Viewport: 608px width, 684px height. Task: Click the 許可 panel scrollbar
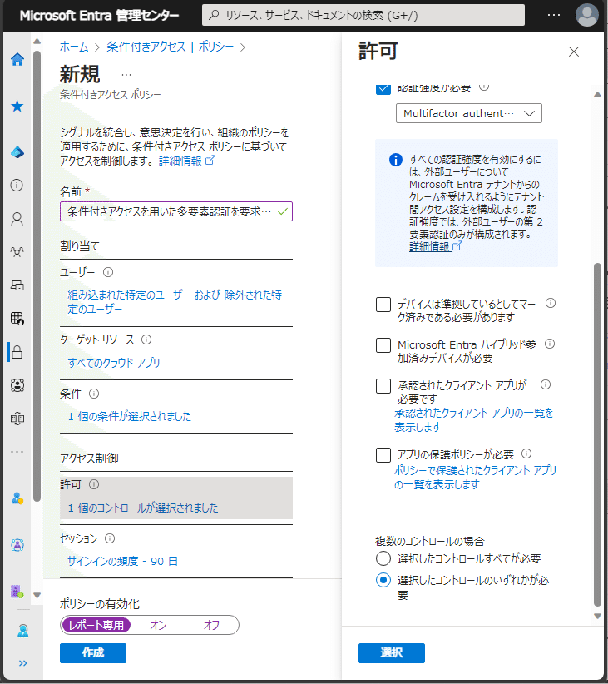(597, 434)
